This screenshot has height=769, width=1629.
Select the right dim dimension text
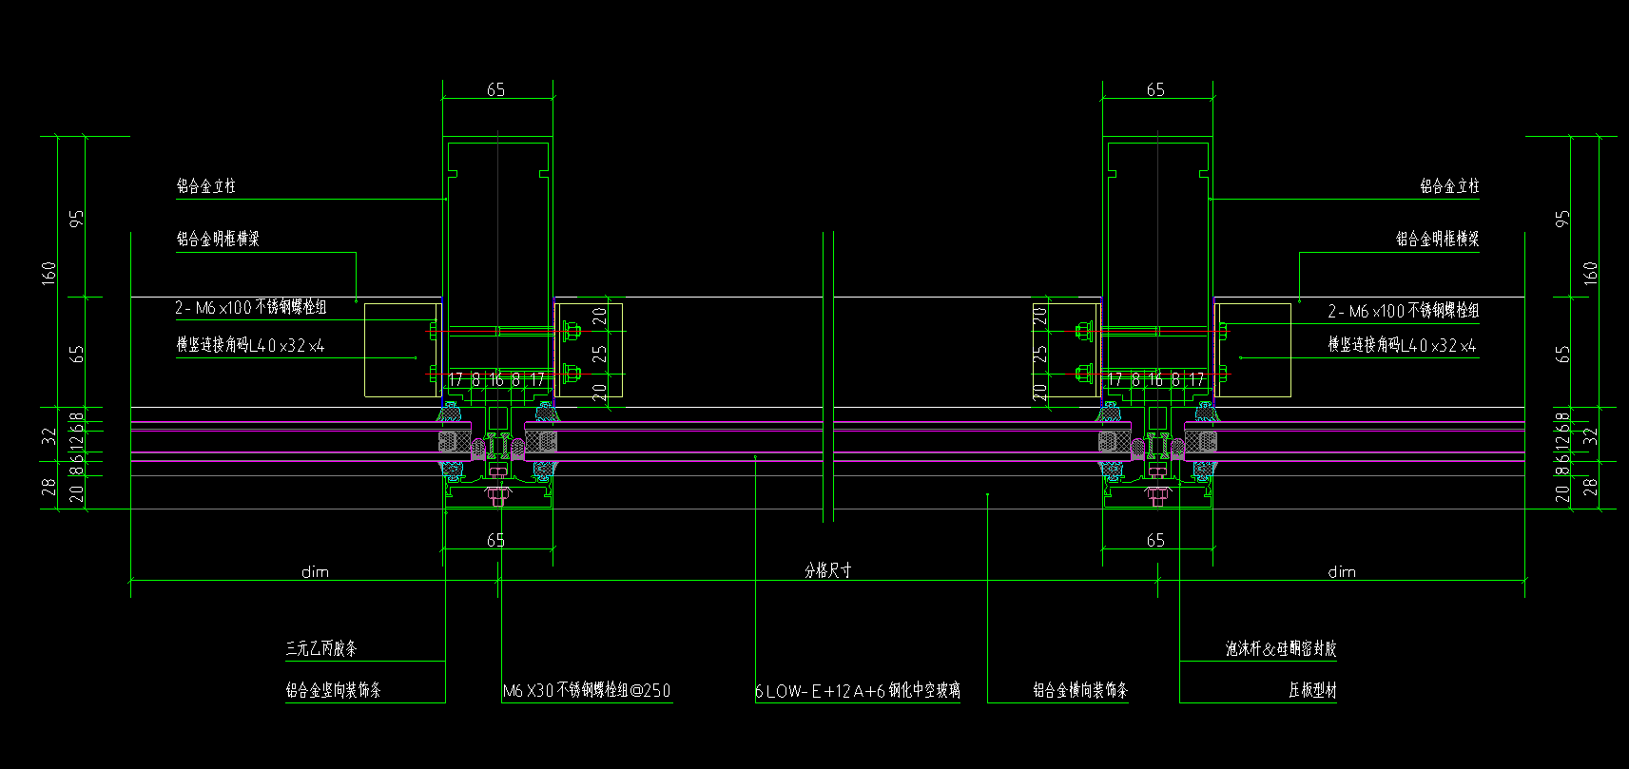[x=1342, y=571]
